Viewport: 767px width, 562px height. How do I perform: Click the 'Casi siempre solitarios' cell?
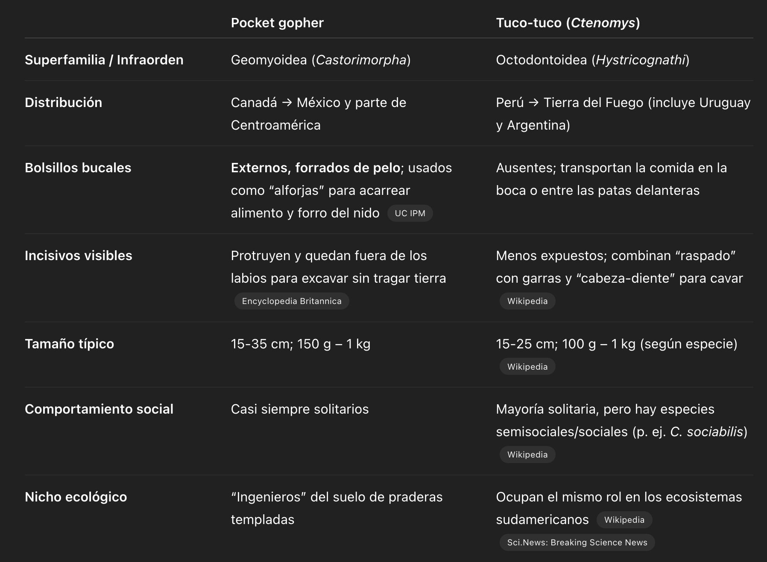point(300,409)
